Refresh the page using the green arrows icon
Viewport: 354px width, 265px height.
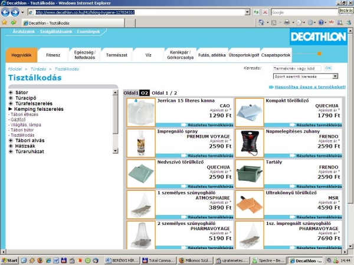coord(256,12)
